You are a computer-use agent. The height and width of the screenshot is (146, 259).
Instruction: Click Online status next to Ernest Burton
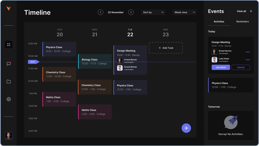pyautogui.click(x=248, y=52)
